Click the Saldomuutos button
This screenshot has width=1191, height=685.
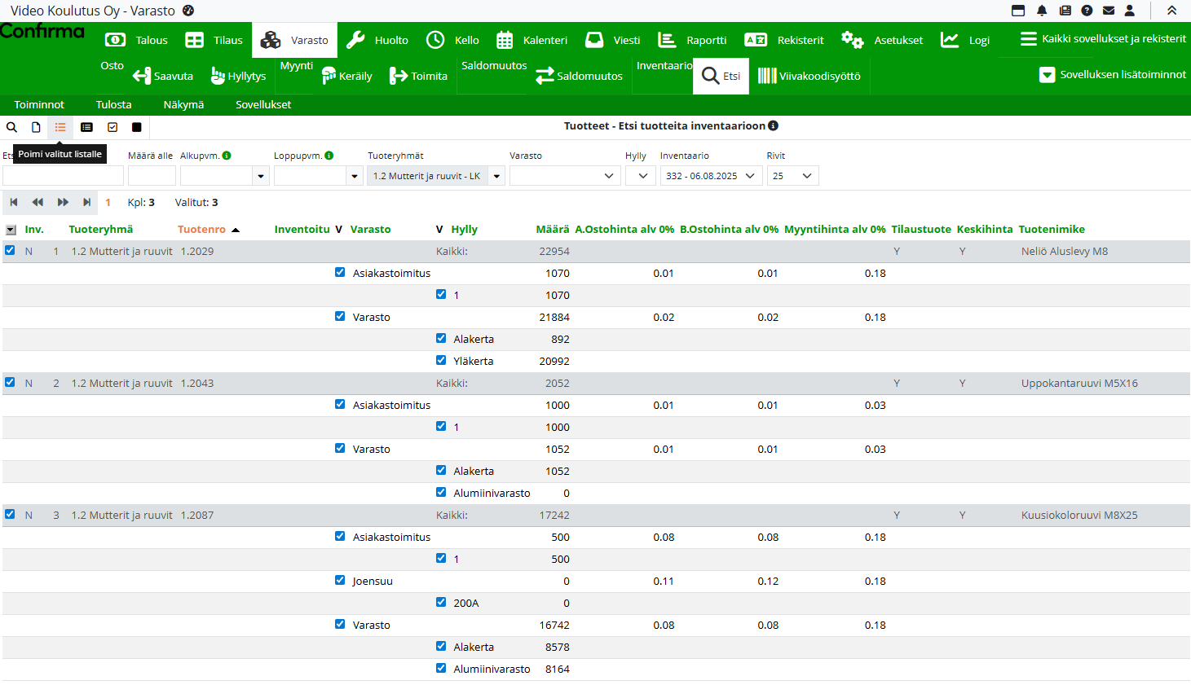[579, 76]
